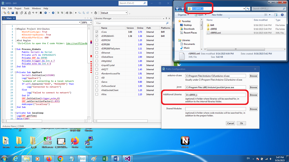The image size is (289, 162).
Task: Open the Project menu
Action: point(18,8)
